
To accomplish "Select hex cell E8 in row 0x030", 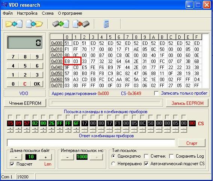I will pos(68,61).
